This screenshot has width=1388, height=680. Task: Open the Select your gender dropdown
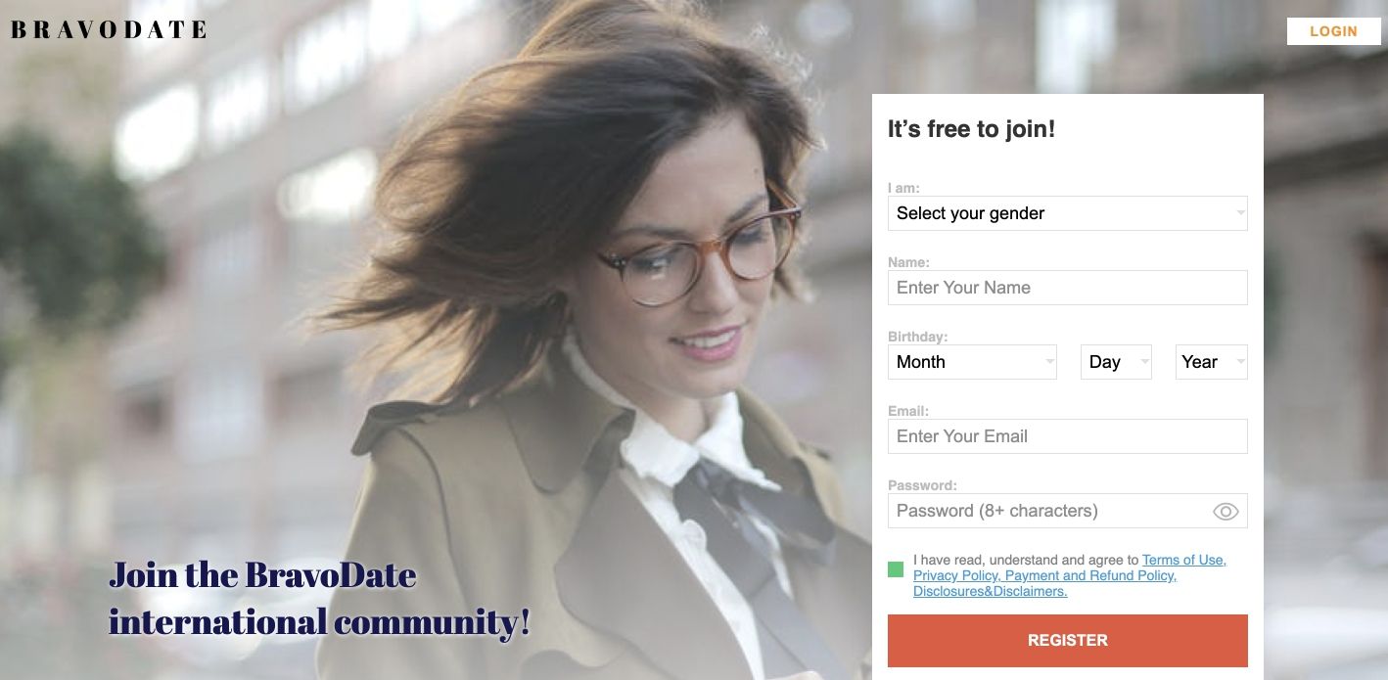[1067, 213]
